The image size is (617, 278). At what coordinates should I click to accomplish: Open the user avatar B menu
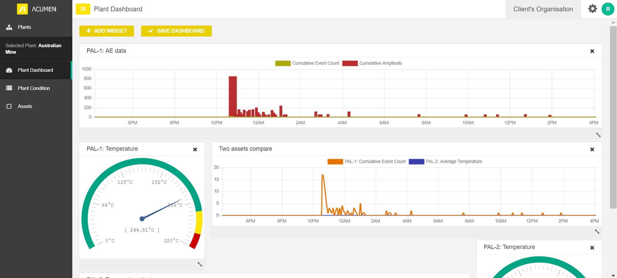pos(608,9)
